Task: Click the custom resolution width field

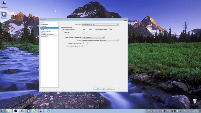Action: [x=85, y=30]
